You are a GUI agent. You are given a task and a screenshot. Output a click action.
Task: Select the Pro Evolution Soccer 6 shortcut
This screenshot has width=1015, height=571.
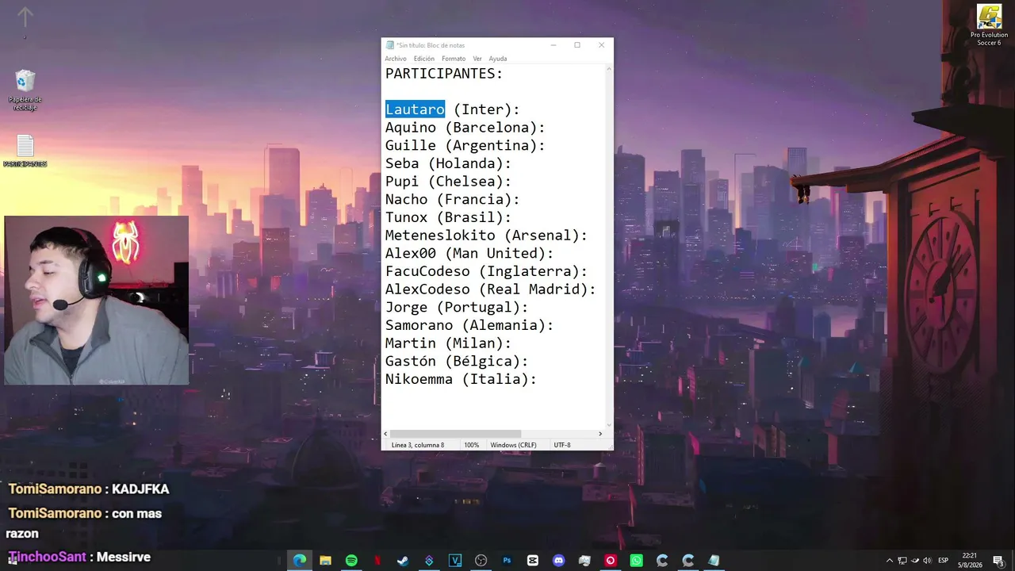[x=989, y=25]
